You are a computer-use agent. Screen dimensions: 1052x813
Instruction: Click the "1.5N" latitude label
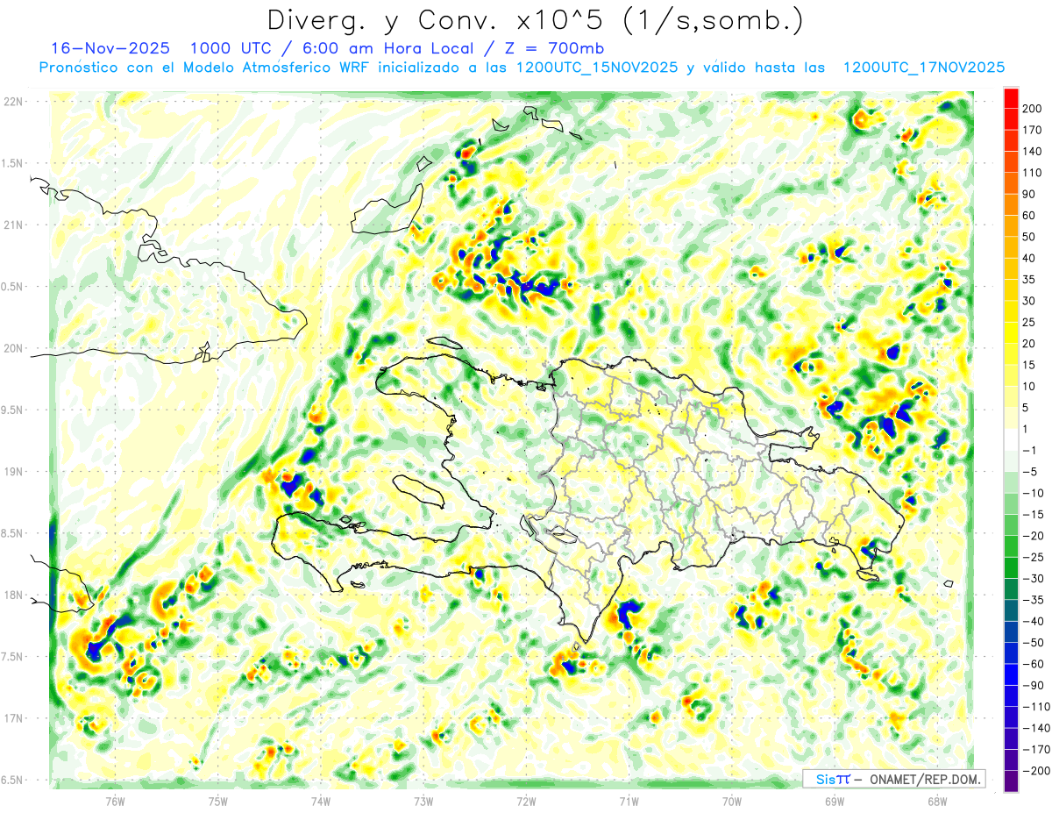click(x=13, y=163)
